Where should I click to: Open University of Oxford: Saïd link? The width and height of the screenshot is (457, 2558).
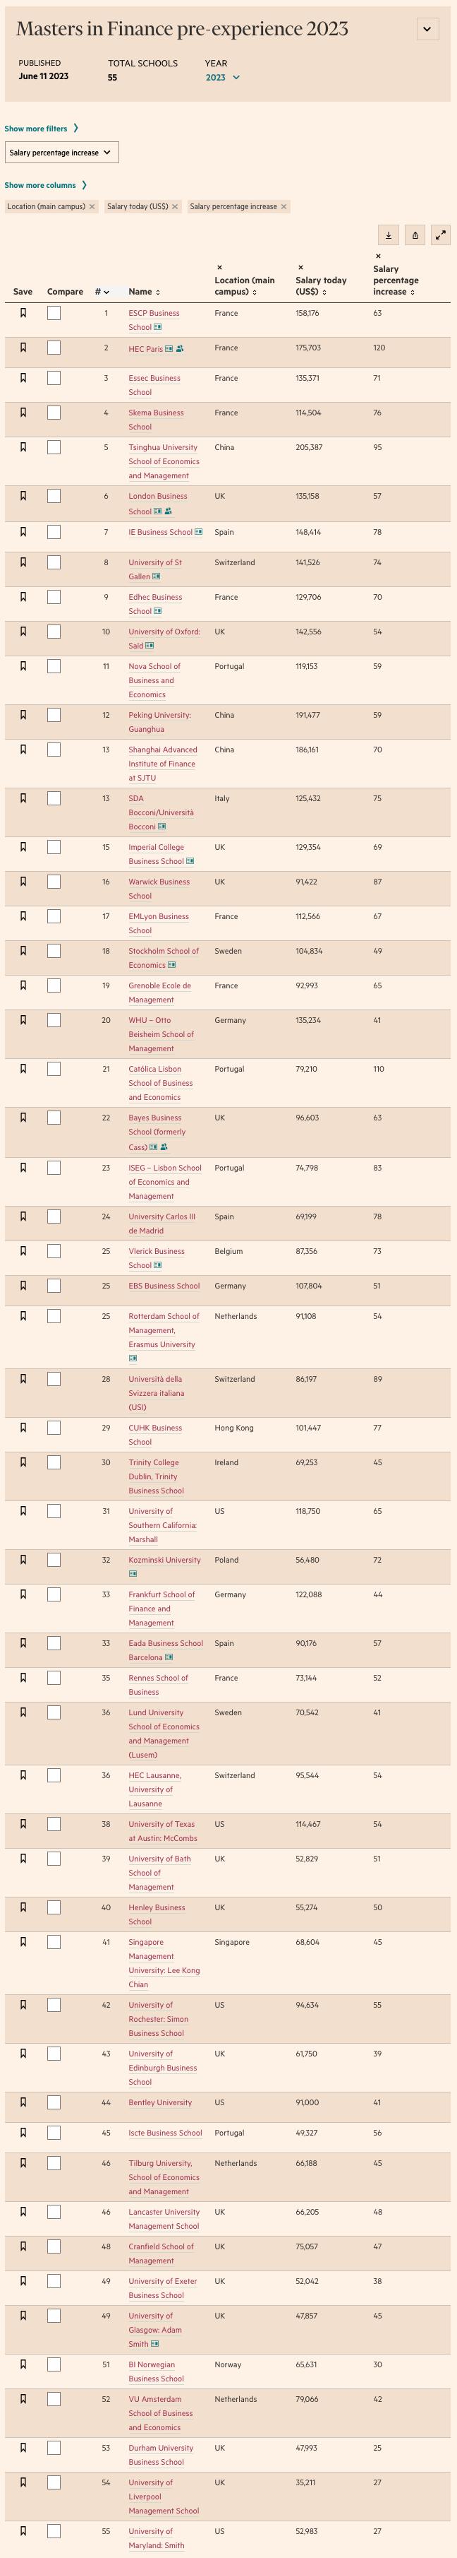pos(164,632)
